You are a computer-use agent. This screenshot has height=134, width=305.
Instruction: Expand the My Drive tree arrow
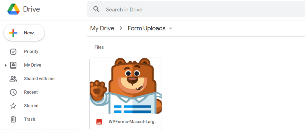click(6, 65)
